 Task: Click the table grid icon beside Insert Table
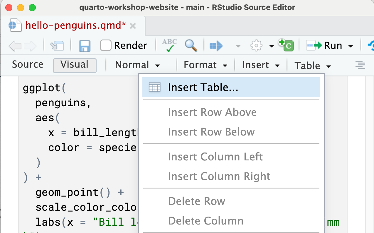click(155, 87)
